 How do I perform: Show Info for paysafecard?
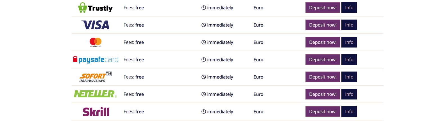[349, 60]
